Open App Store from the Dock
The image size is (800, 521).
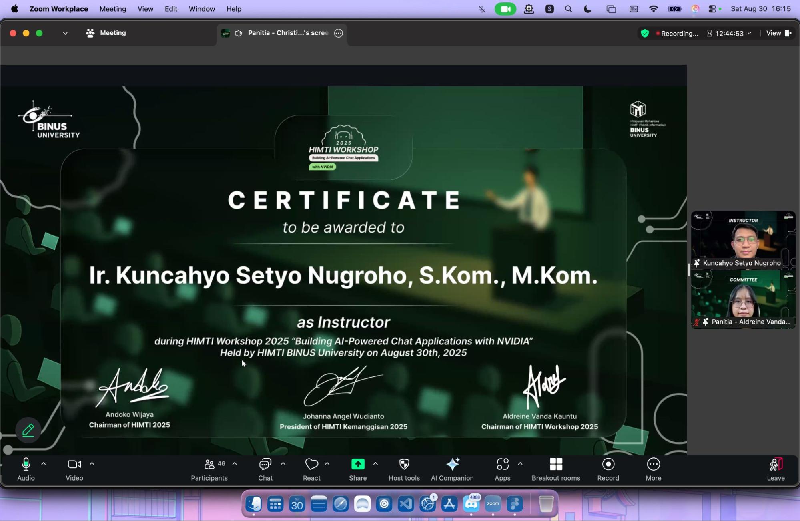(449, 504)
